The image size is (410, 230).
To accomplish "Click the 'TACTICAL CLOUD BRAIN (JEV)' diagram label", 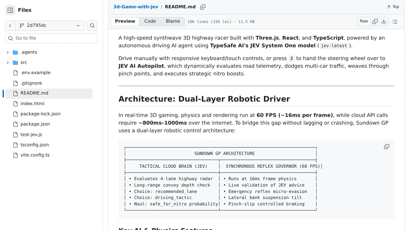I will pos(173,166).
